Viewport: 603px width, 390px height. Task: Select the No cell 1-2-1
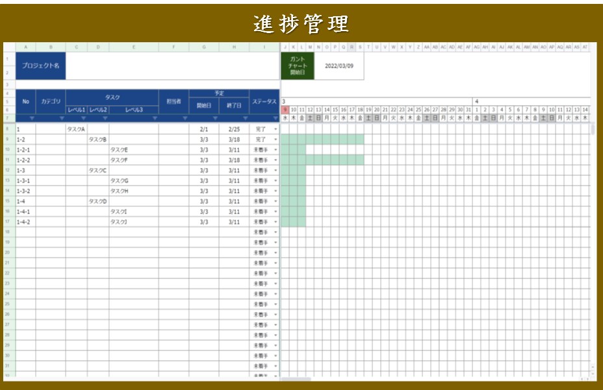coord(25,150)
